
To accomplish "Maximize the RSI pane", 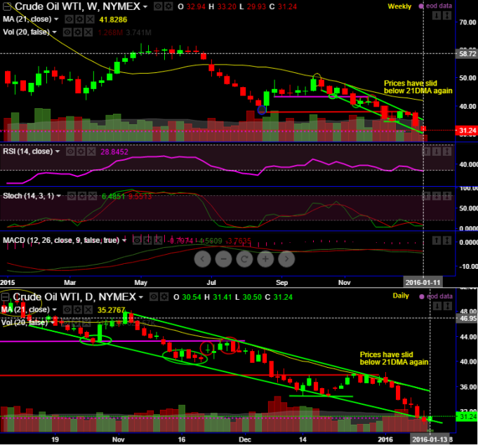I will click(447, 151).
